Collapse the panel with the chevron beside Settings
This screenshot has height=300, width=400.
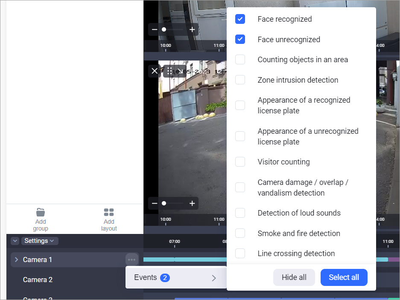tap(15, 241)
